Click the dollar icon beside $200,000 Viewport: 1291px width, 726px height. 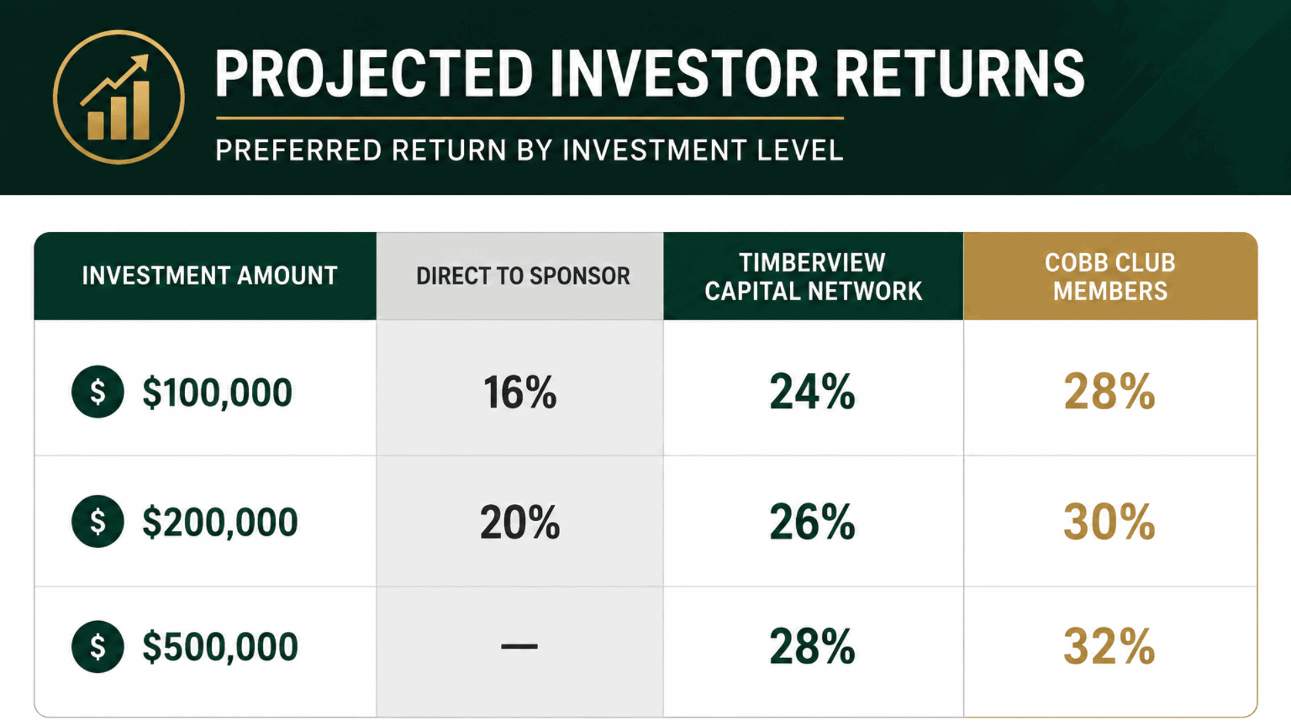(97, 522)
